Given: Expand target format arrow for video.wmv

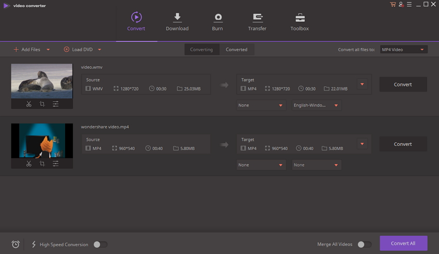Looking at the screenshot, I should pos(362,84).
